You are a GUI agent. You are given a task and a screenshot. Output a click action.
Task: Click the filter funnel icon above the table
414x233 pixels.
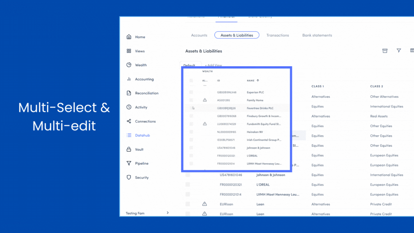coord(399,51)
